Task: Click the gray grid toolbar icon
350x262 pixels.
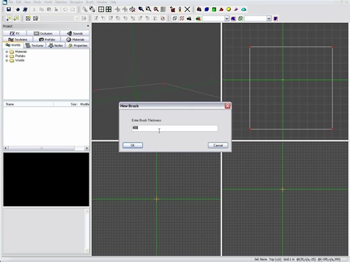Action: click(x=164, y=9)
